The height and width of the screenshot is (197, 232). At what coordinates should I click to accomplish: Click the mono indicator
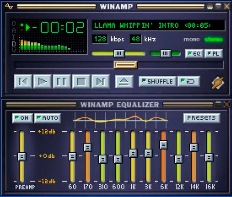tap(192, 40)
